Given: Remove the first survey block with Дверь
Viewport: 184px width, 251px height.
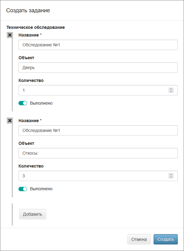Looking at the screenshot, I should point(10,35).
